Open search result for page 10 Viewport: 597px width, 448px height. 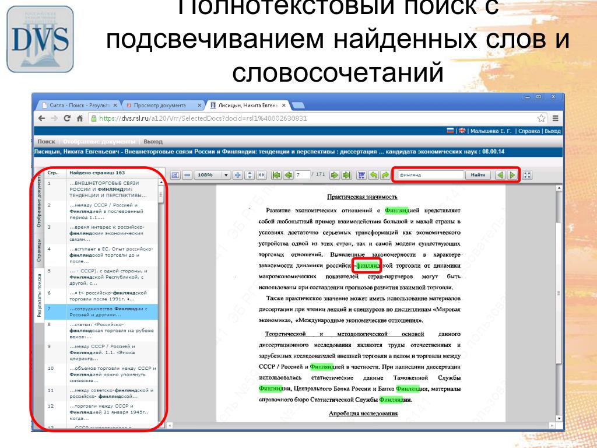point(101,374)
